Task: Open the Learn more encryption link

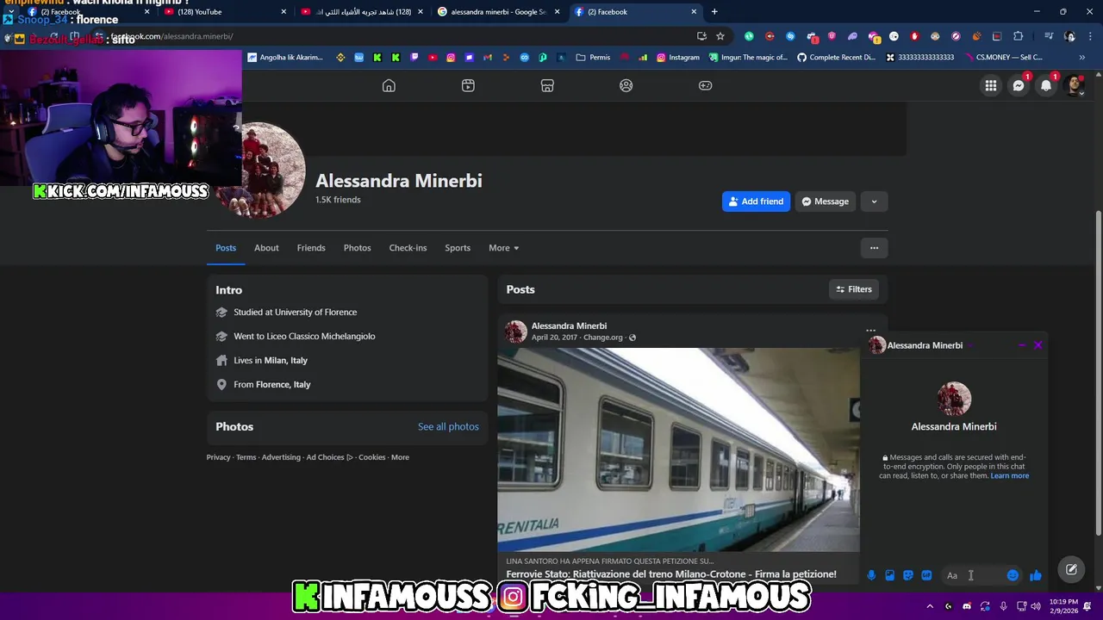Action: [1009, 475]
